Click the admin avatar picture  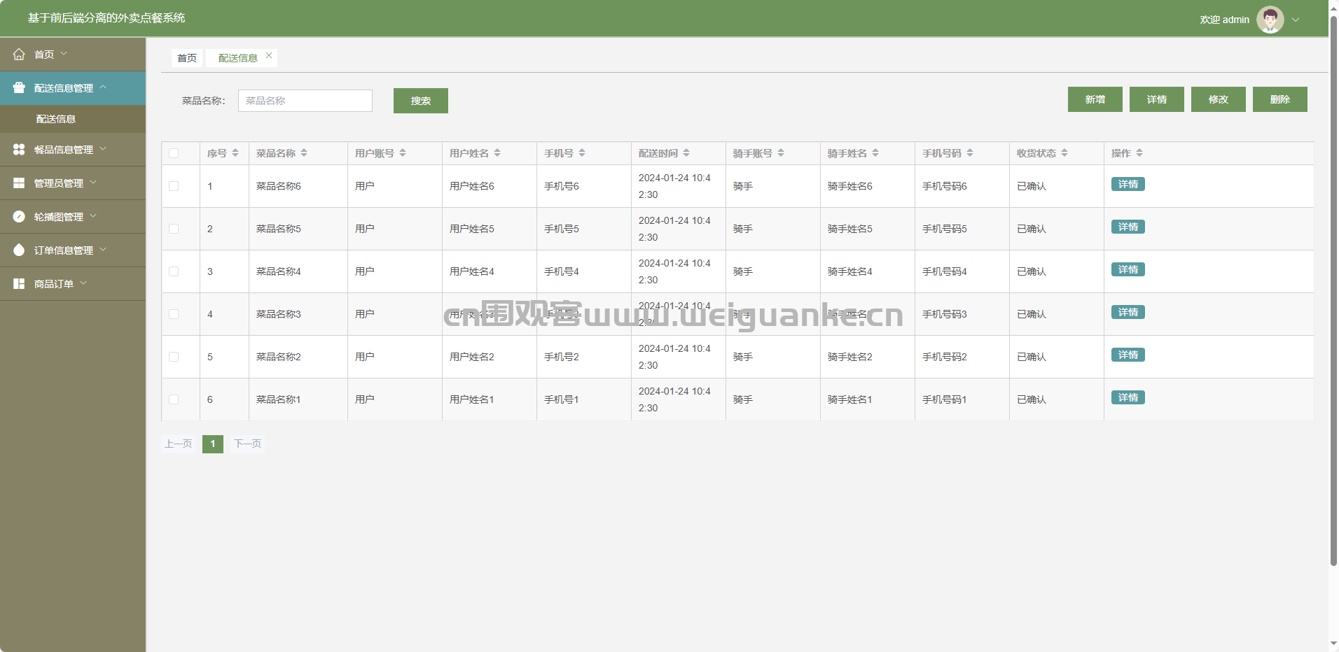(1270, 20)
